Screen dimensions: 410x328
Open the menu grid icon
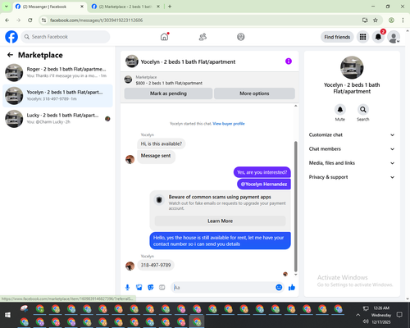[362, 37]
